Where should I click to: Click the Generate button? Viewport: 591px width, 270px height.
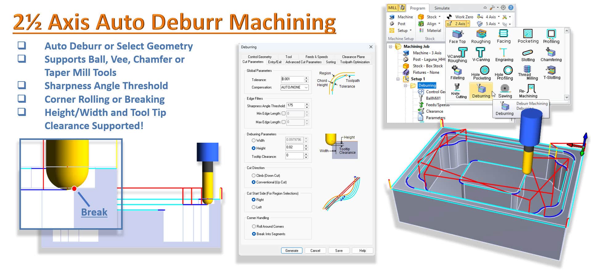291,251
